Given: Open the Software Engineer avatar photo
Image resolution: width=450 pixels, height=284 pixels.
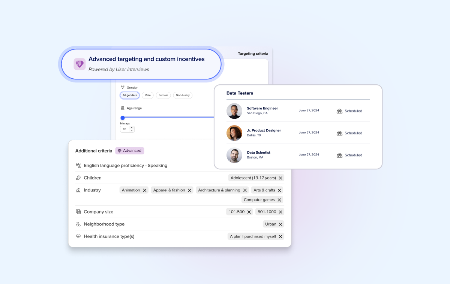Looking at the screenshot, I should click(234, 111).
